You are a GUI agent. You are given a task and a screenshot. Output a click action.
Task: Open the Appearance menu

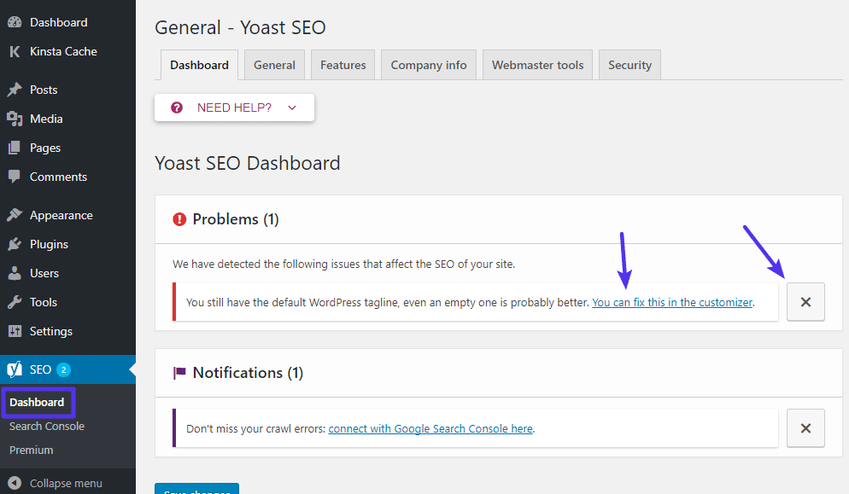click(x=67, y=215)
